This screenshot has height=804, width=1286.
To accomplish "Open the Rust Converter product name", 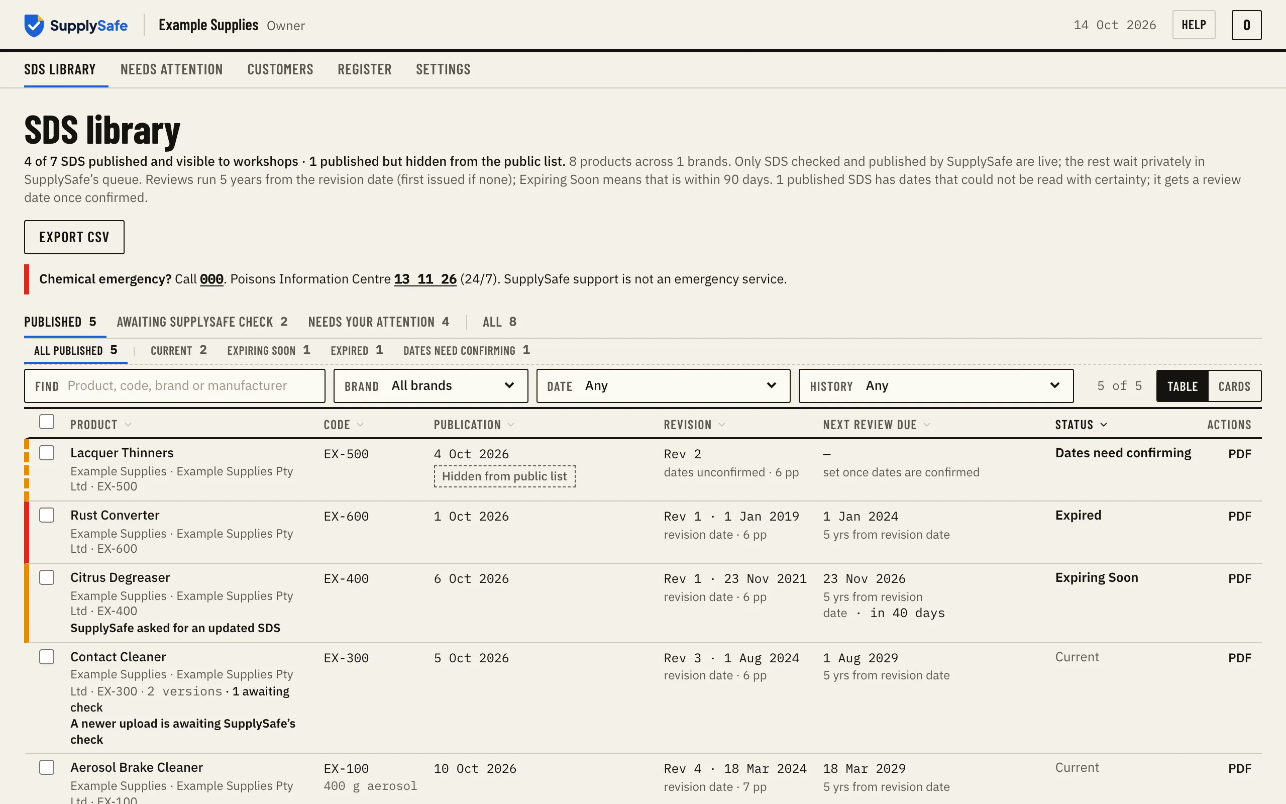I will 115,515.
